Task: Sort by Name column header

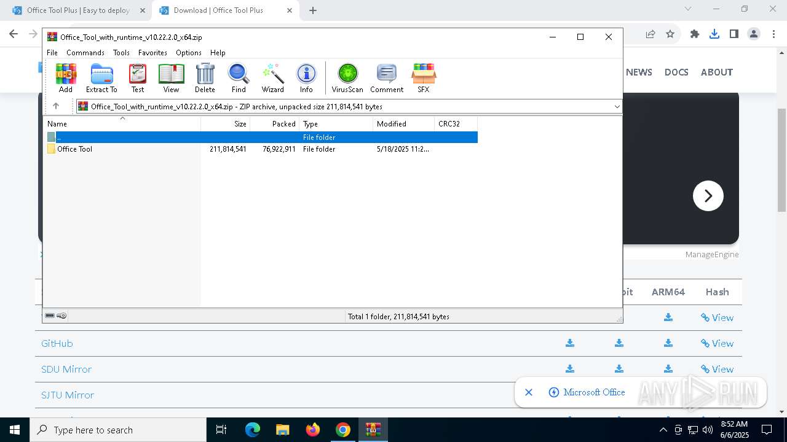Action: pyautogui.click(x=122, y=124)
